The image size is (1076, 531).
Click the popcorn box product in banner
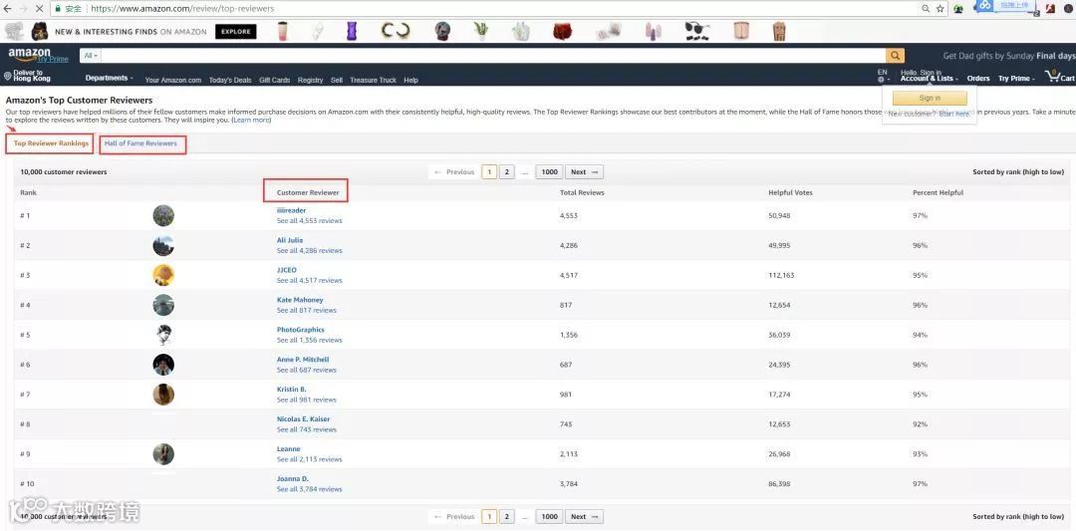click(779, 32)
